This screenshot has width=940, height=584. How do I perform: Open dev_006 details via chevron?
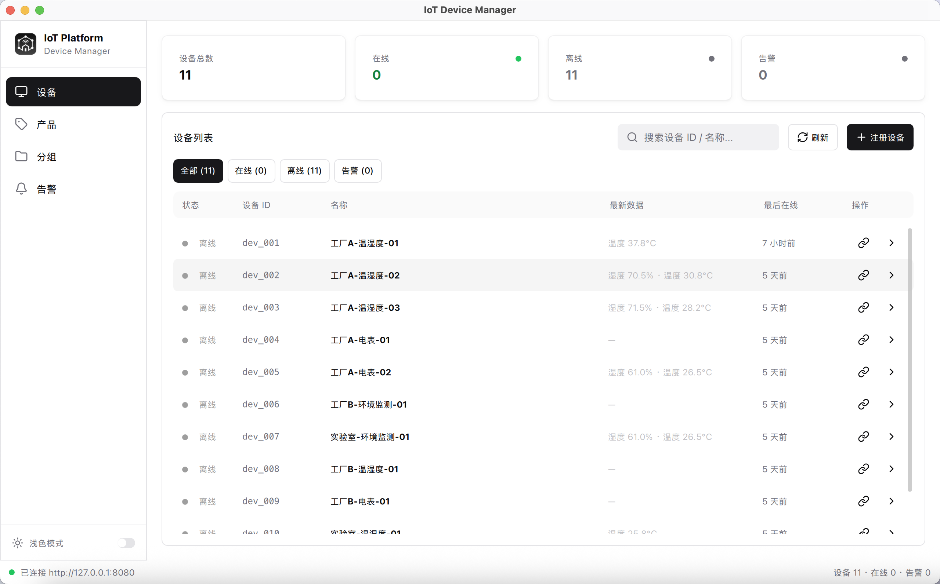[891, 404]
